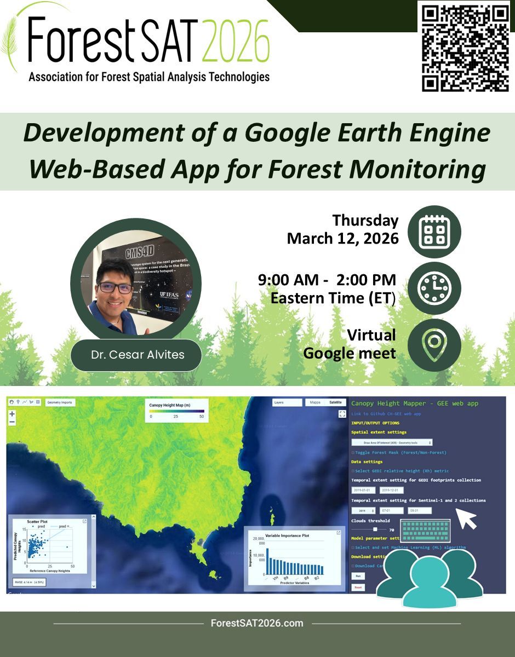
Task: Select the line drawing geometry tool
Action: (x=25, y=402)
